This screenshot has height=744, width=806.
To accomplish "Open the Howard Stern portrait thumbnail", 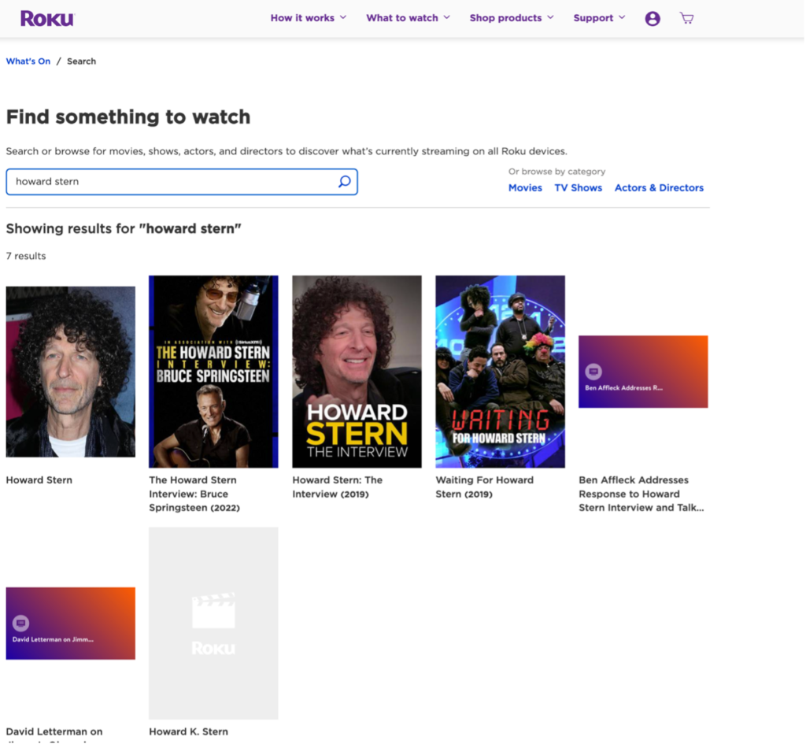I will pos(70,372).
